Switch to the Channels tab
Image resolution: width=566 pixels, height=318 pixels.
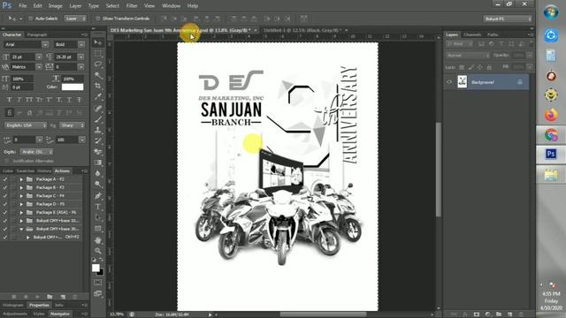(472, 34)
